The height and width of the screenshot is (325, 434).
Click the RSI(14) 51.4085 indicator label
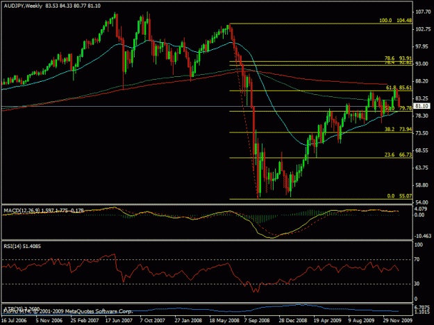tap(22, 246)
